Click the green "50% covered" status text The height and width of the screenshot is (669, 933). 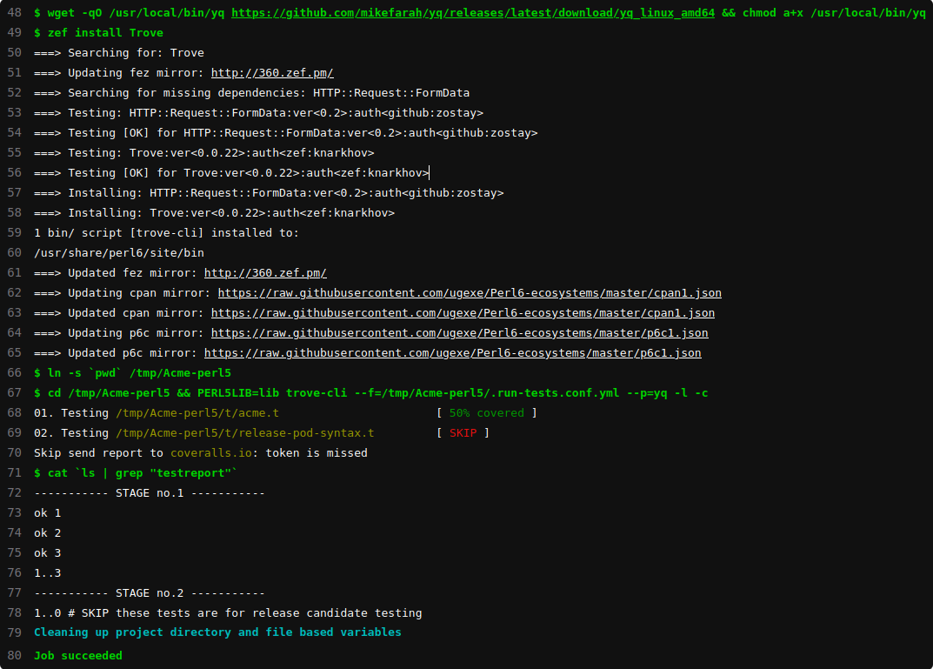(486, 413)
